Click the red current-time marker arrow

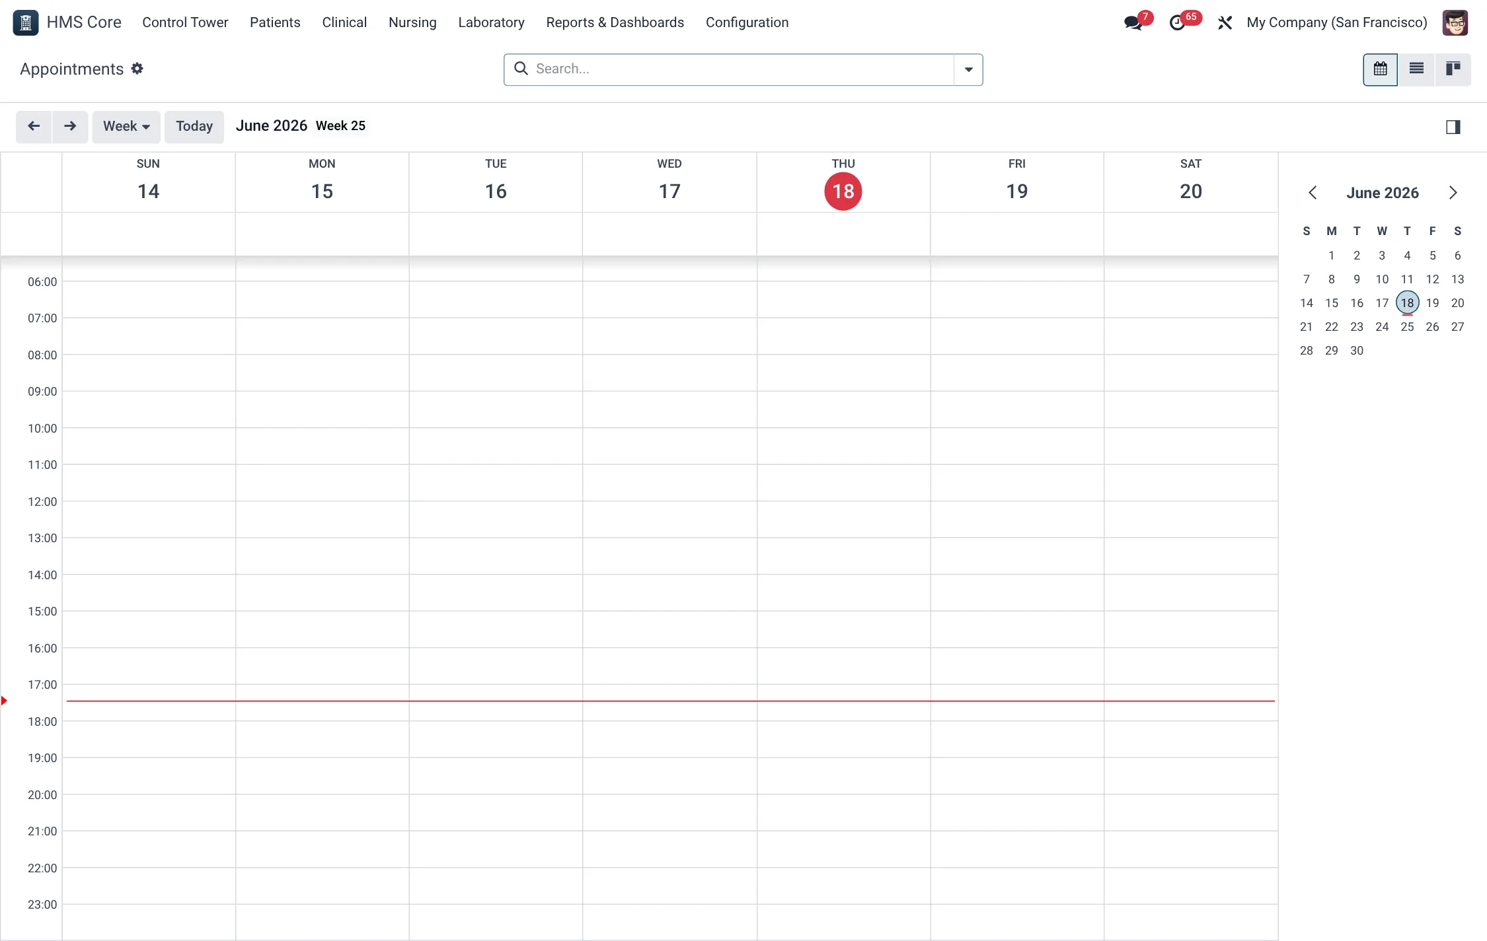point(4,701)
